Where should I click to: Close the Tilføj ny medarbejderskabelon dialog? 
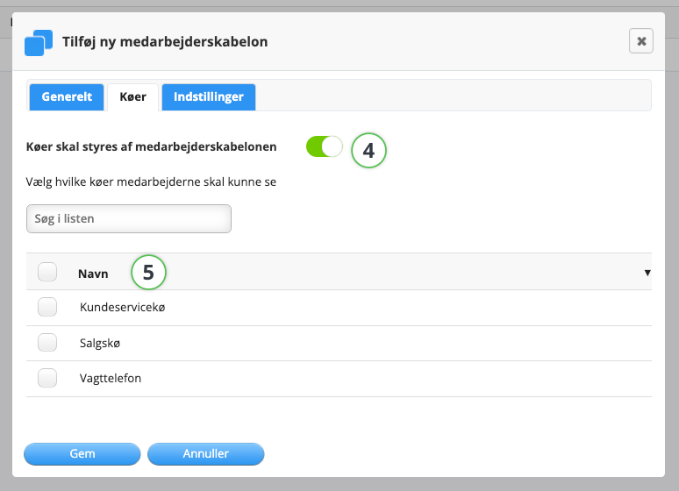coord(641,41)
